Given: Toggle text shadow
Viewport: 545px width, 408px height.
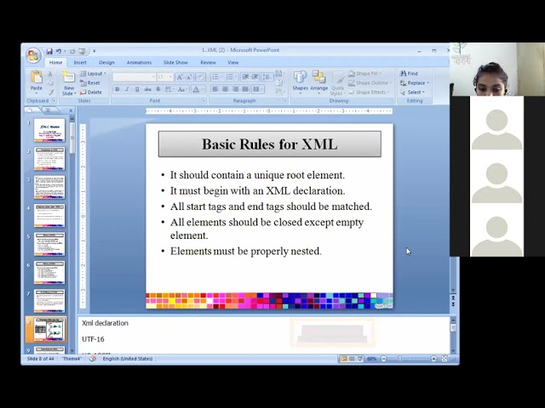Looking at the screenshot, I should [x=158, y=89].
